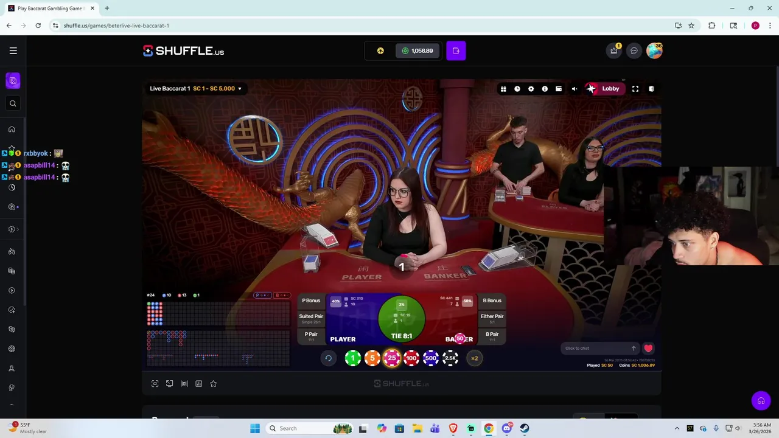Screen dimensions: 779x438
Task: Select the orange 5 chip
Action: click(x=372, y=358)
